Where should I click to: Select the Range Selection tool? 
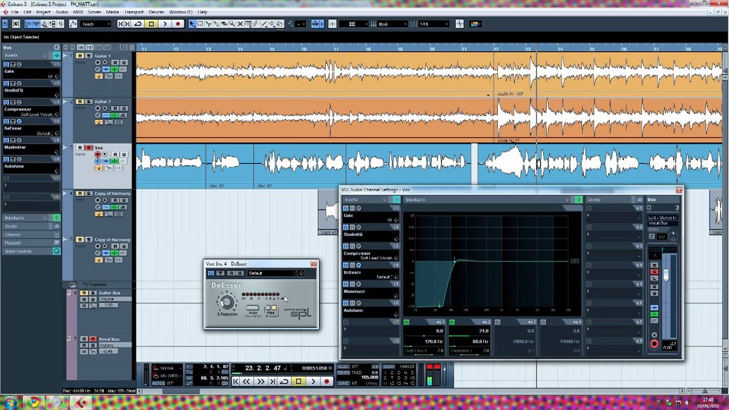(x=200, y=24)
